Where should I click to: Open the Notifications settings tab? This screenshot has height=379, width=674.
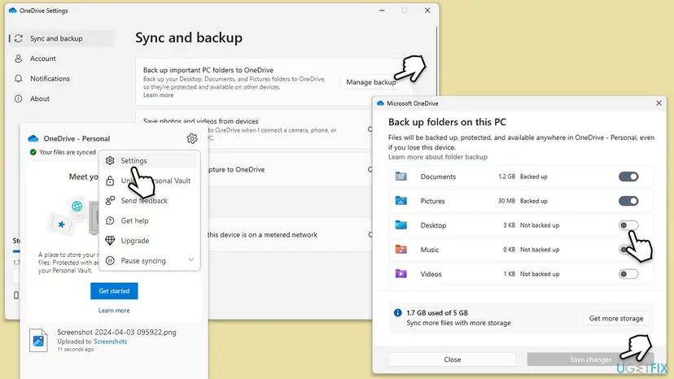coord(61,79)
